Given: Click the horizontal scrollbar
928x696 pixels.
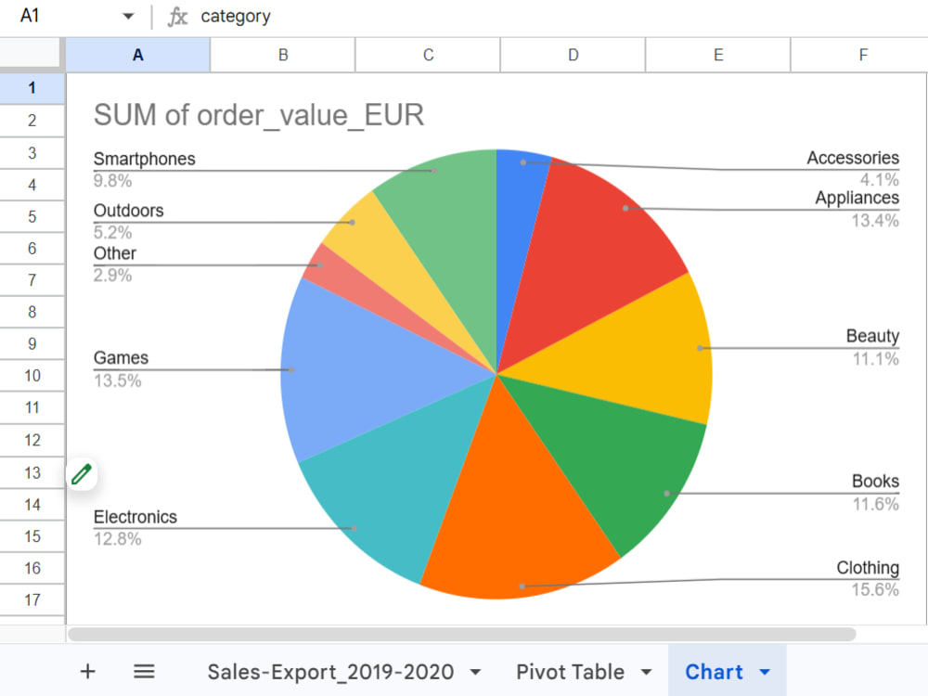Looking at the screenshot, I should click(x=461, y=634).
